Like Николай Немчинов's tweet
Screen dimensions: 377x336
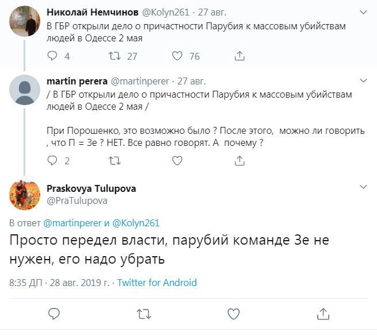(178, 56)
